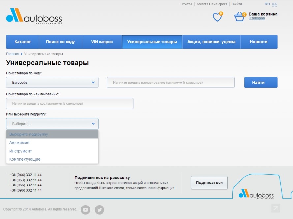Collapse the subgroup selection dropdown
Viewport: 293px width, 219px height.
(x=52, y=124)
